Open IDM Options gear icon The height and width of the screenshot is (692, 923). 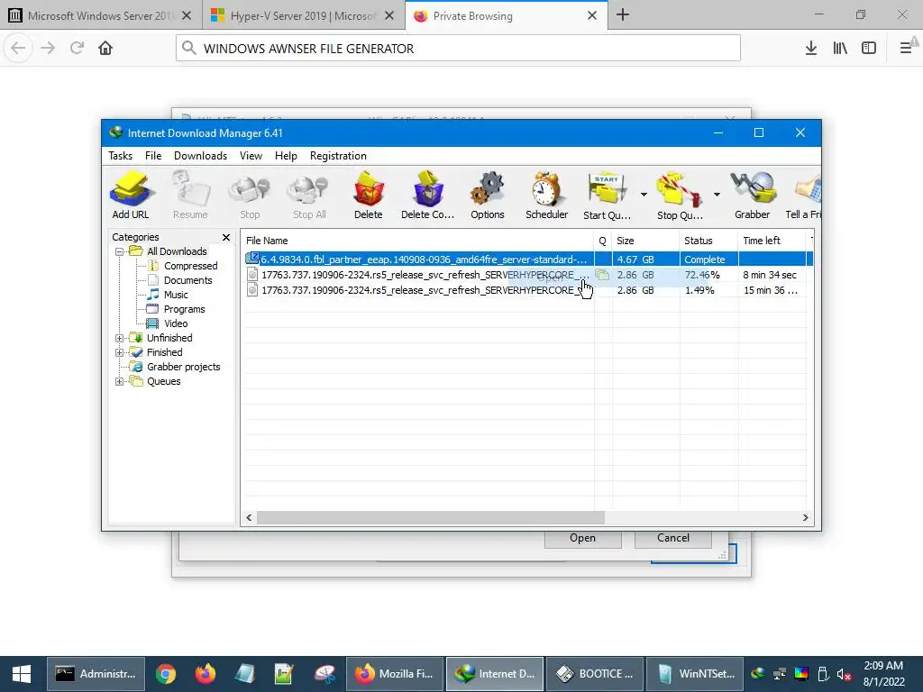488,196
